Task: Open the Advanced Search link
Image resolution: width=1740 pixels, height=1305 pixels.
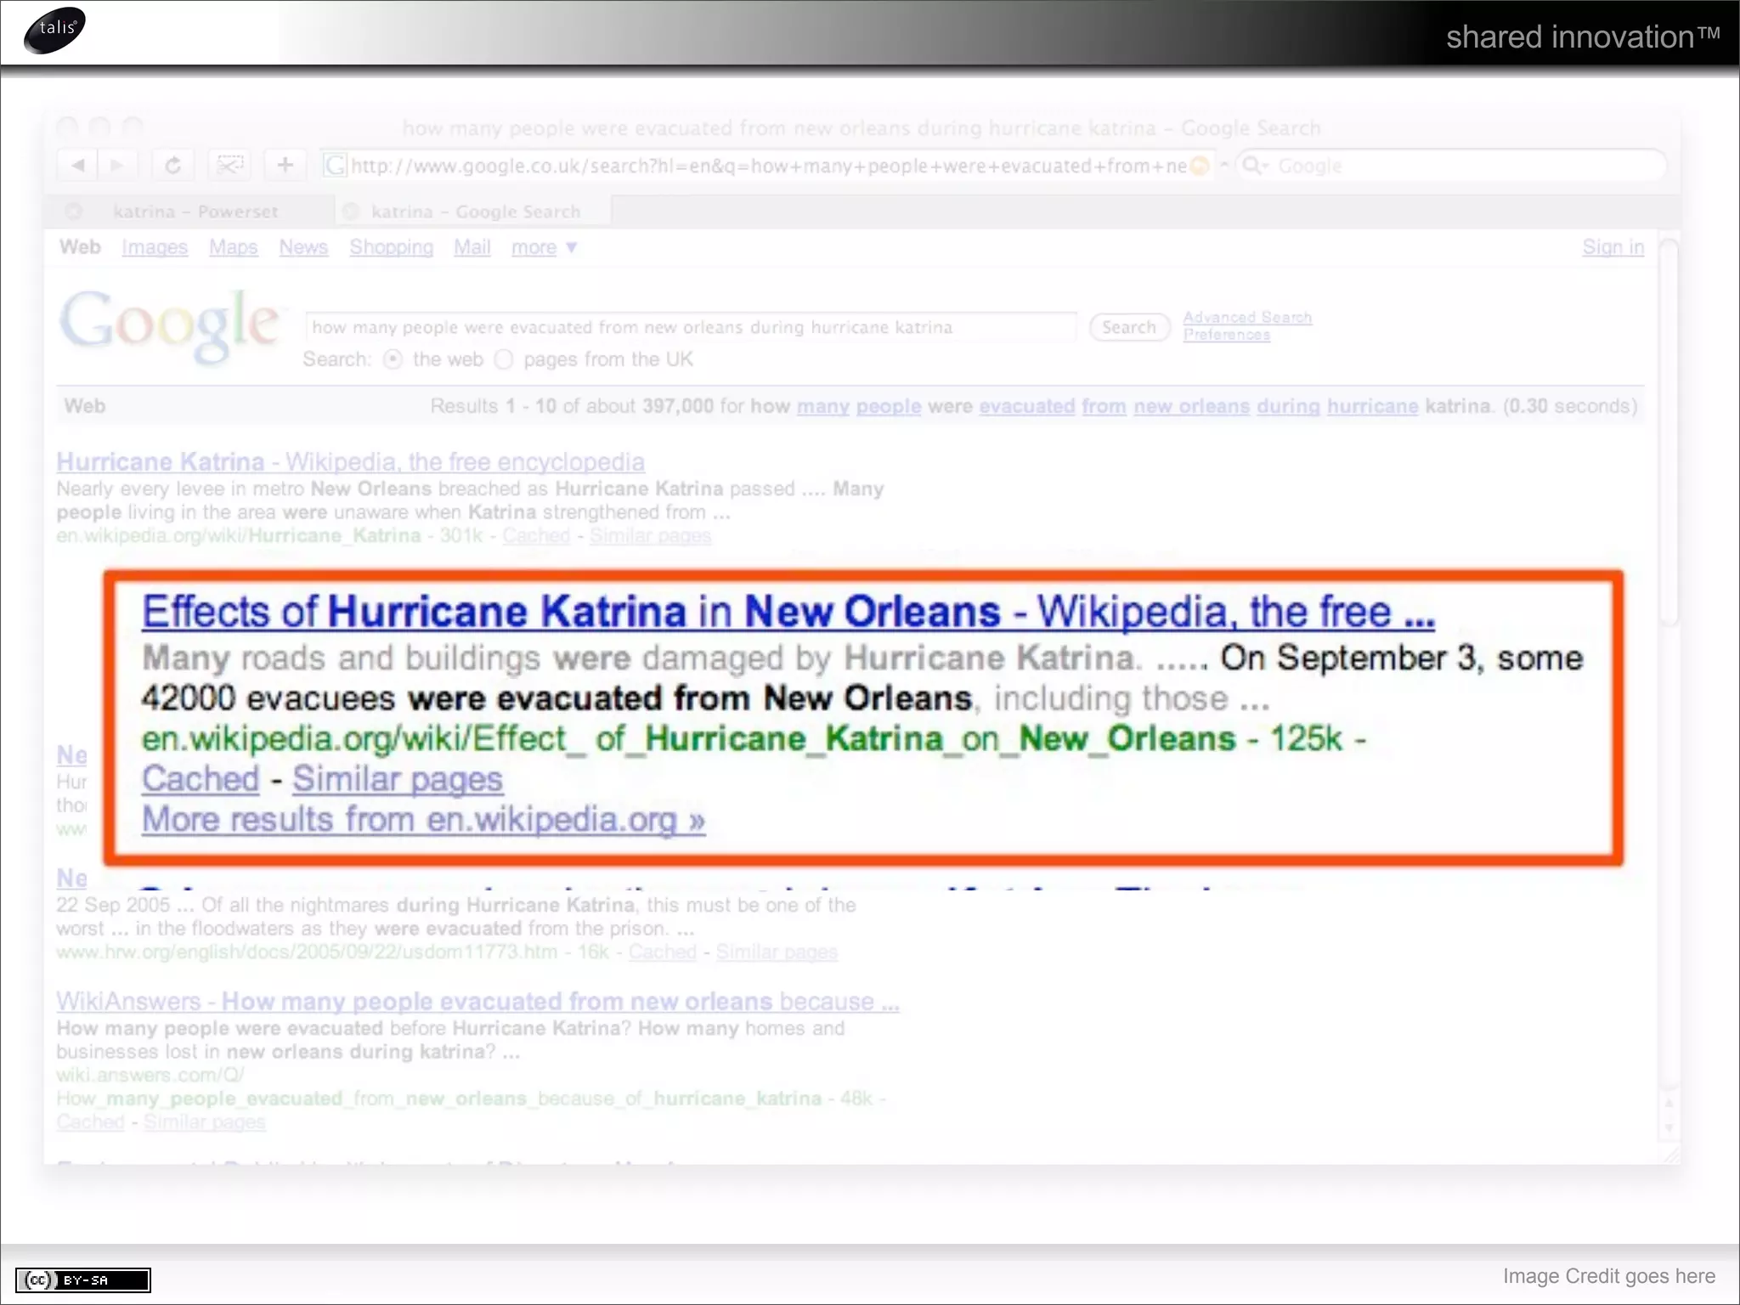Action: click(1247, 318)
